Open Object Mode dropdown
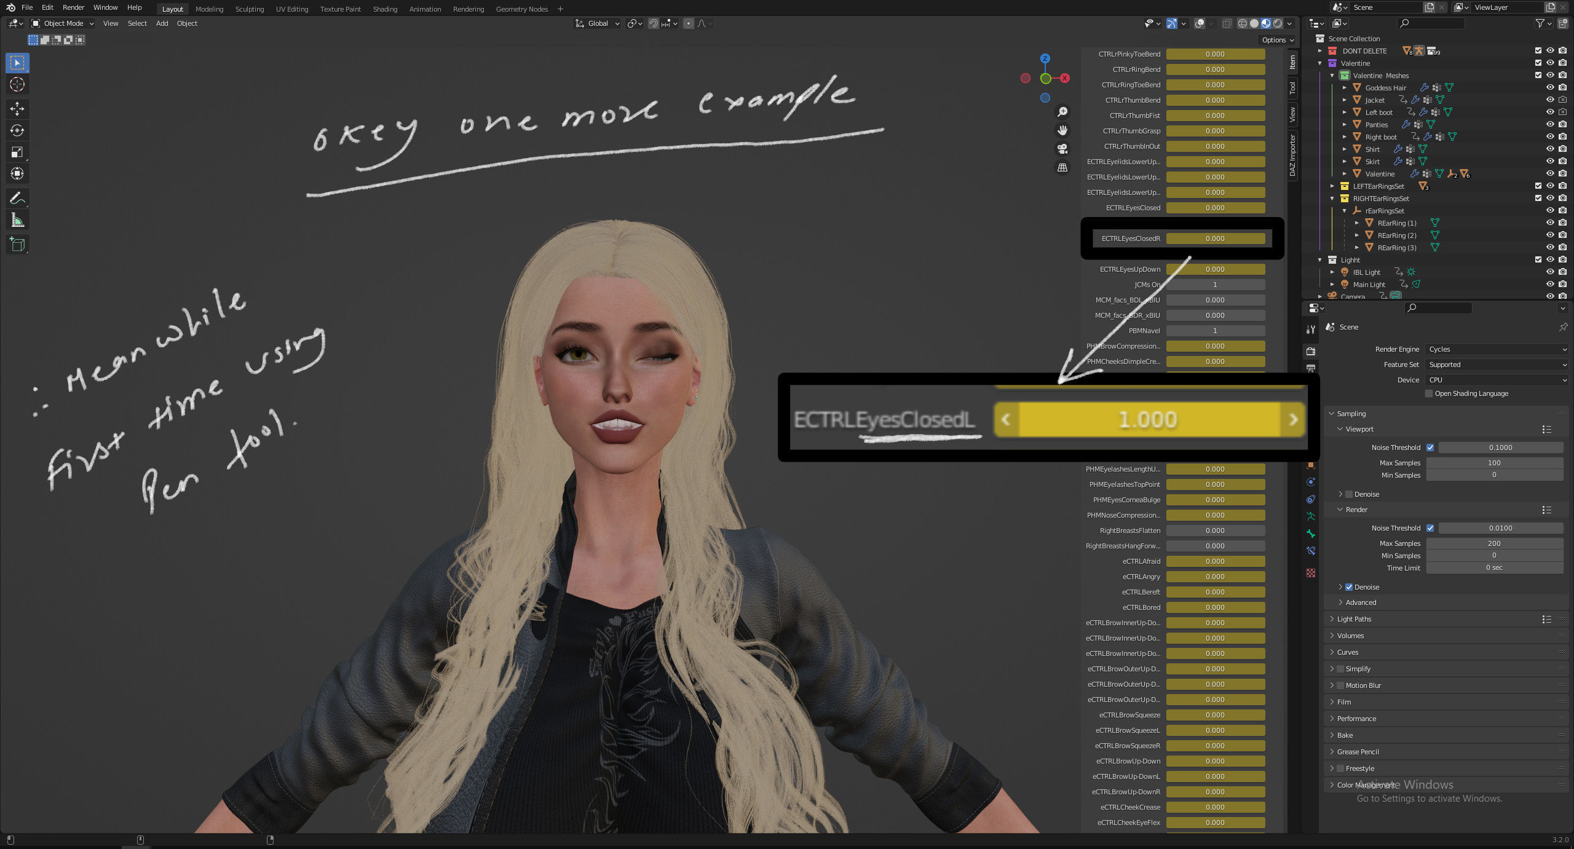Image resolution: width=1574 pixels, height=849 pixels. (x=63, y=23)
